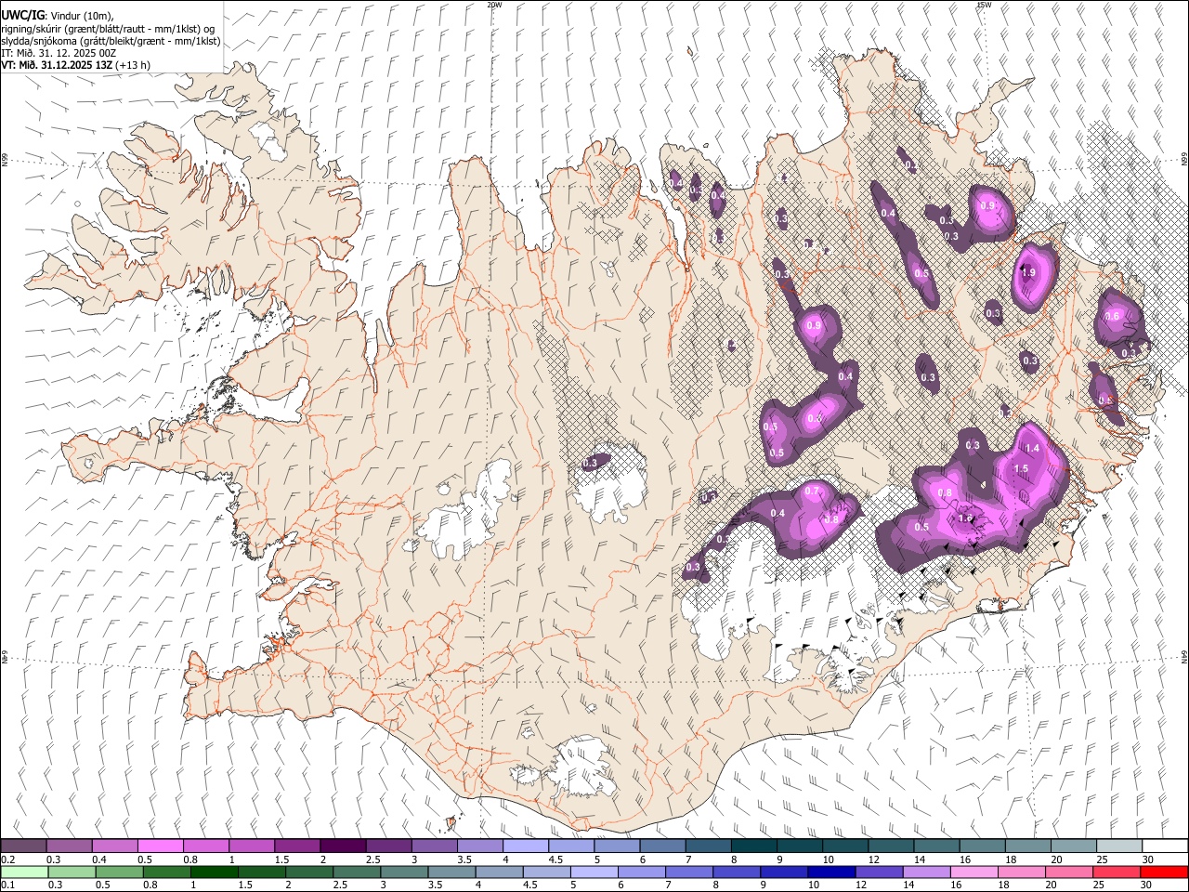Click the '30' label under the lower red swatch
This screenshot has height=892, width=1189.
click(1148, 885)
